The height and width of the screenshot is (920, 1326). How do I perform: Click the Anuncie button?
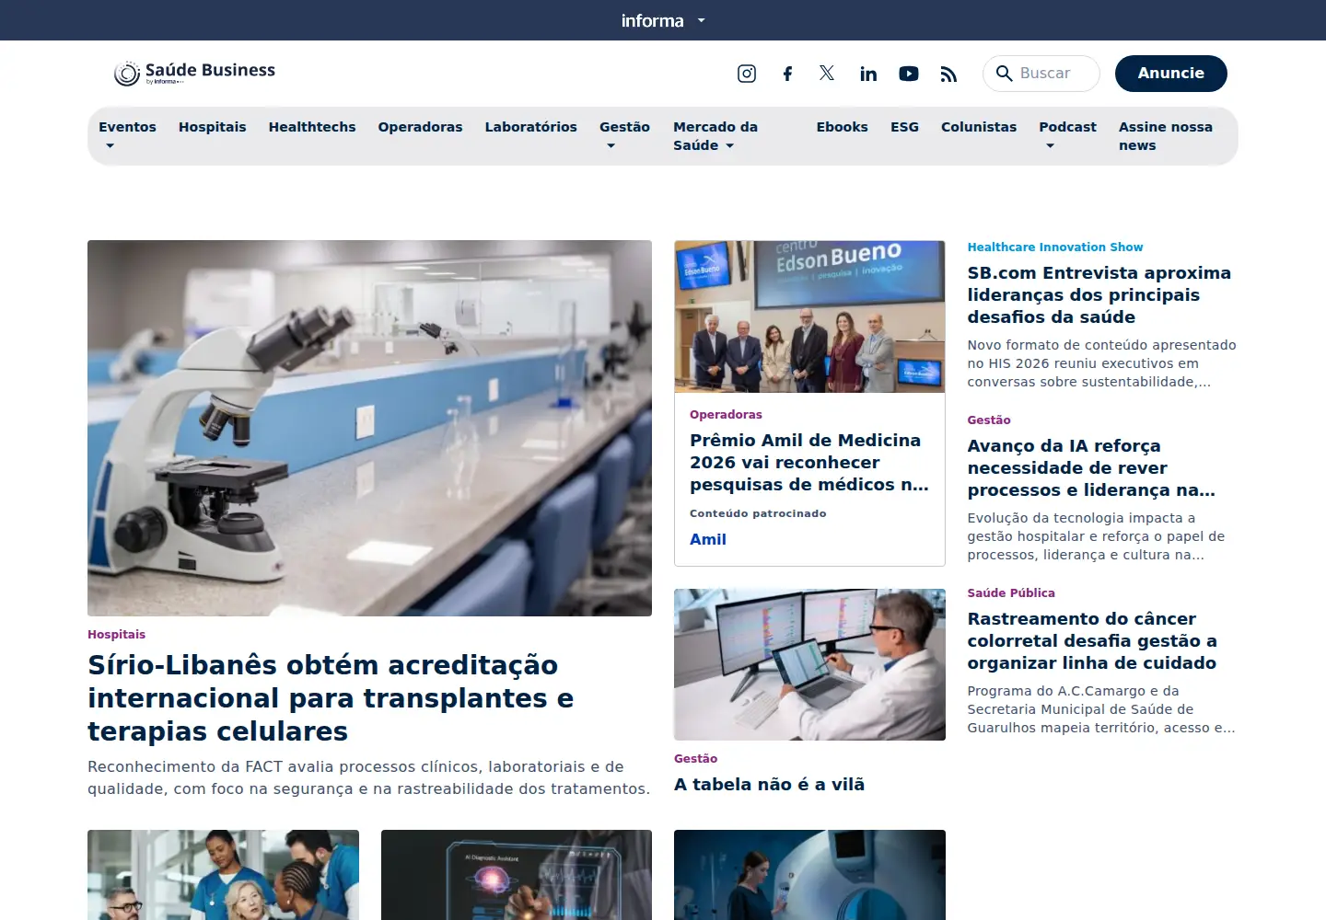point(1171,74)
